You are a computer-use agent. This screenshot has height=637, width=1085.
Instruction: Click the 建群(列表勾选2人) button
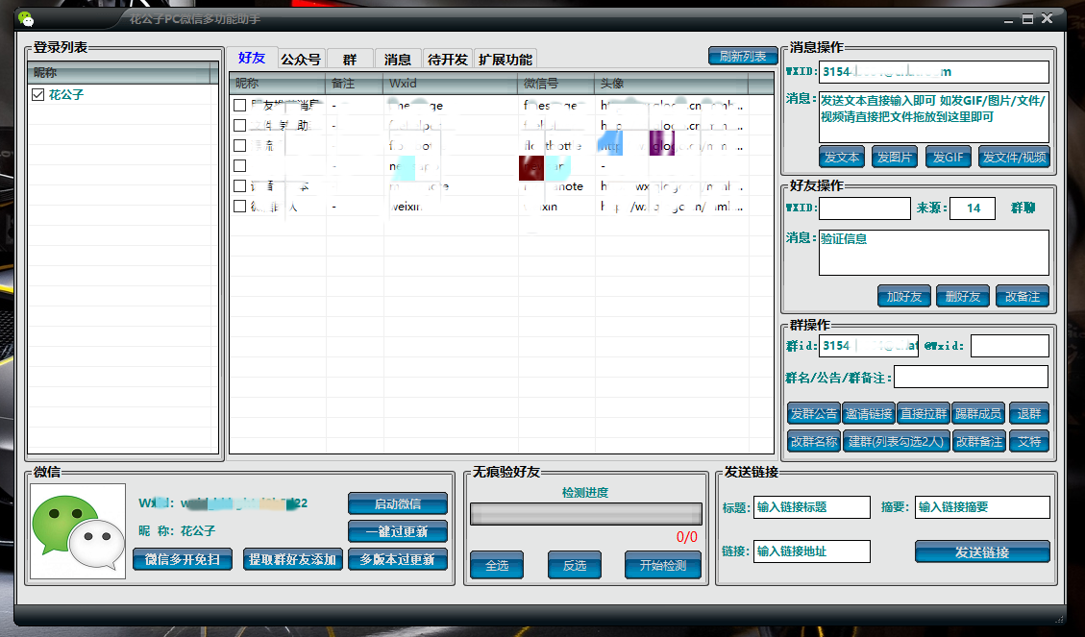pyautogui.click(x=896, y=441)
